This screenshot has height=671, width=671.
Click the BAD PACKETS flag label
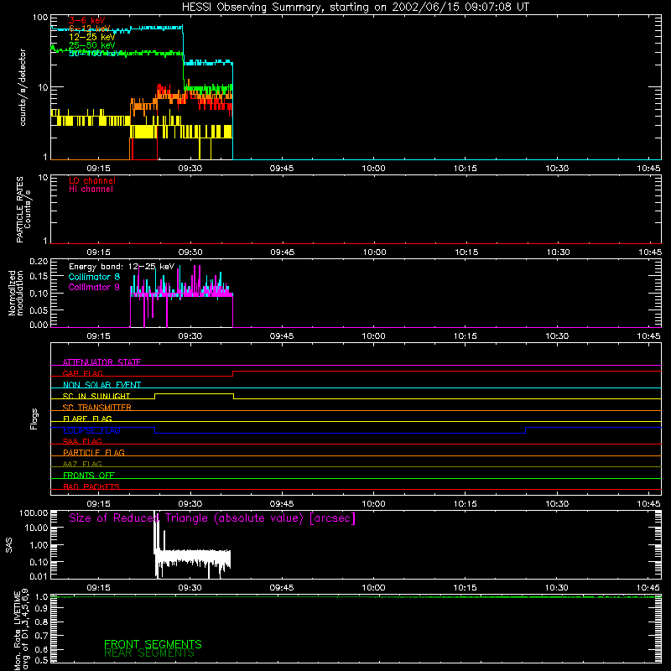coord(91,486)
